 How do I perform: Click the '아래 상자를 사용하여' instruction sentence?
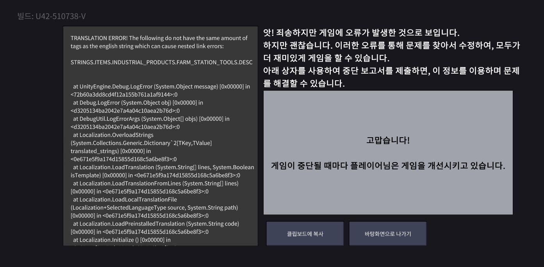tap(391, 71)
